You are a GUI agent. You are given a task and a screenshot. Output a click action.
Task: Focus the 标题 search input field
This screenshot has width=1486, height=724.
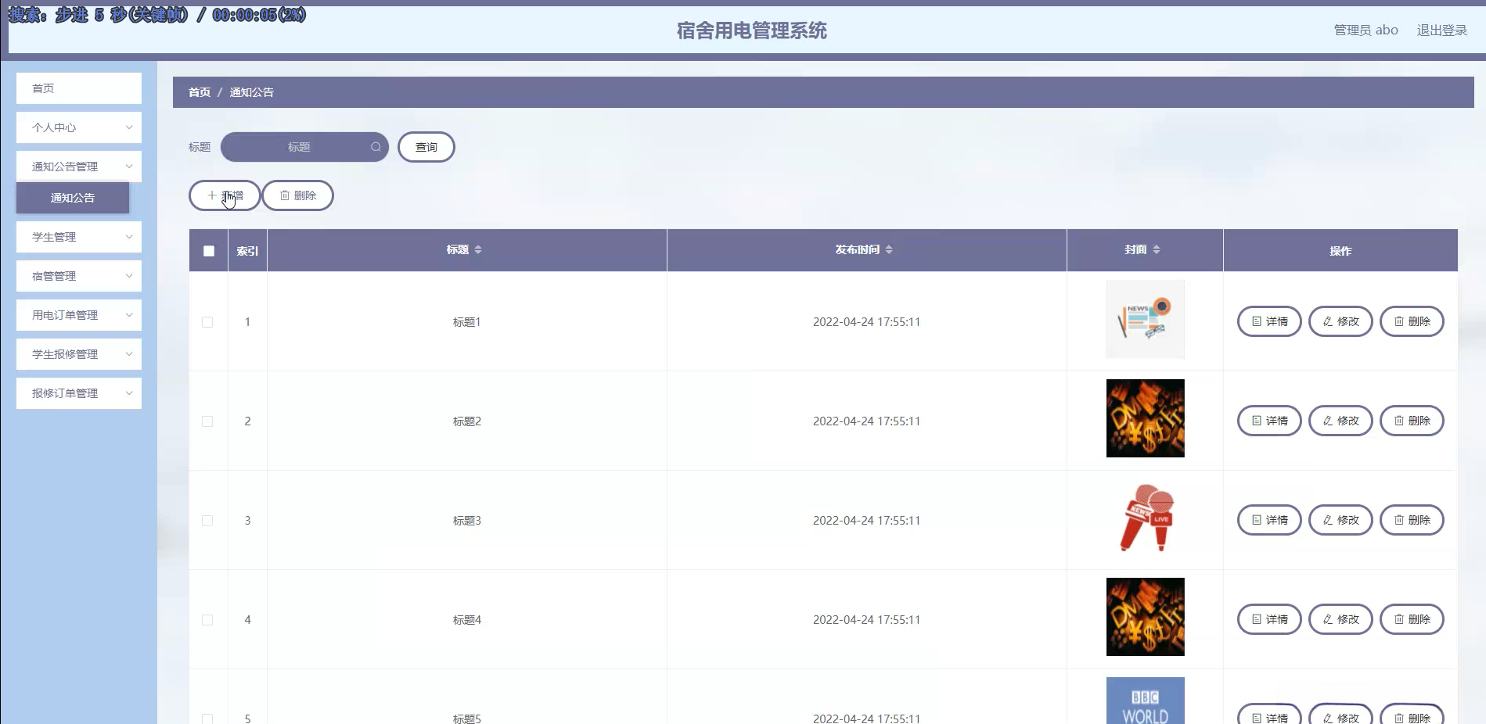click(304, 147)
